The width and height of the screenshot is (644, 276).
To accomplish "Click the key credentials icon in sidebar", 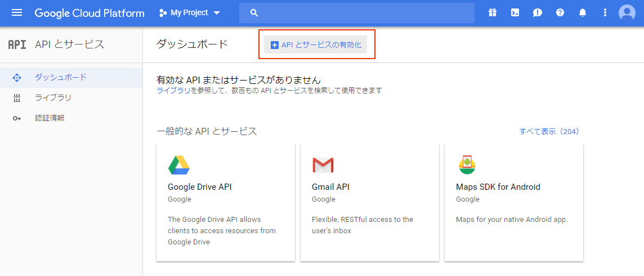I will click(17, 119).
